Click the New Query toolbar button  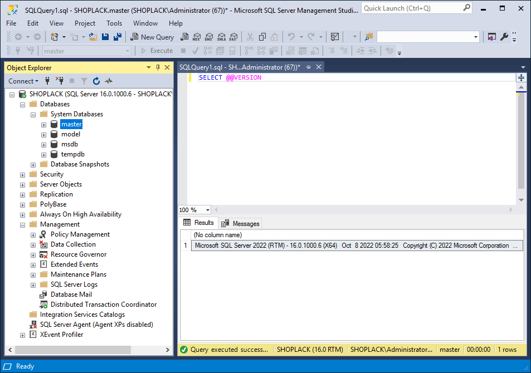152,37
